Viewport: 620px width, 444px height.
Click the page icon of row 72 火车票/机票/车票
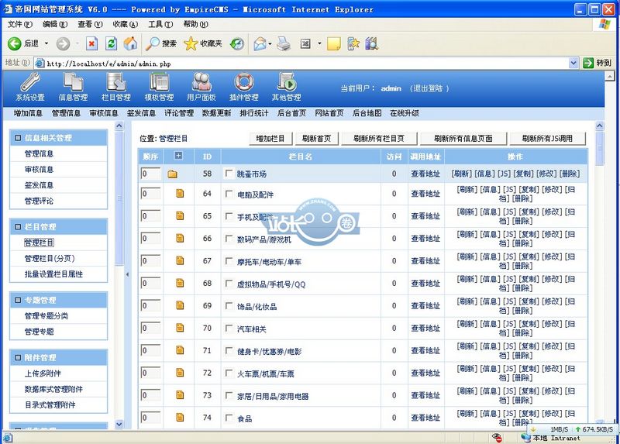180,373
